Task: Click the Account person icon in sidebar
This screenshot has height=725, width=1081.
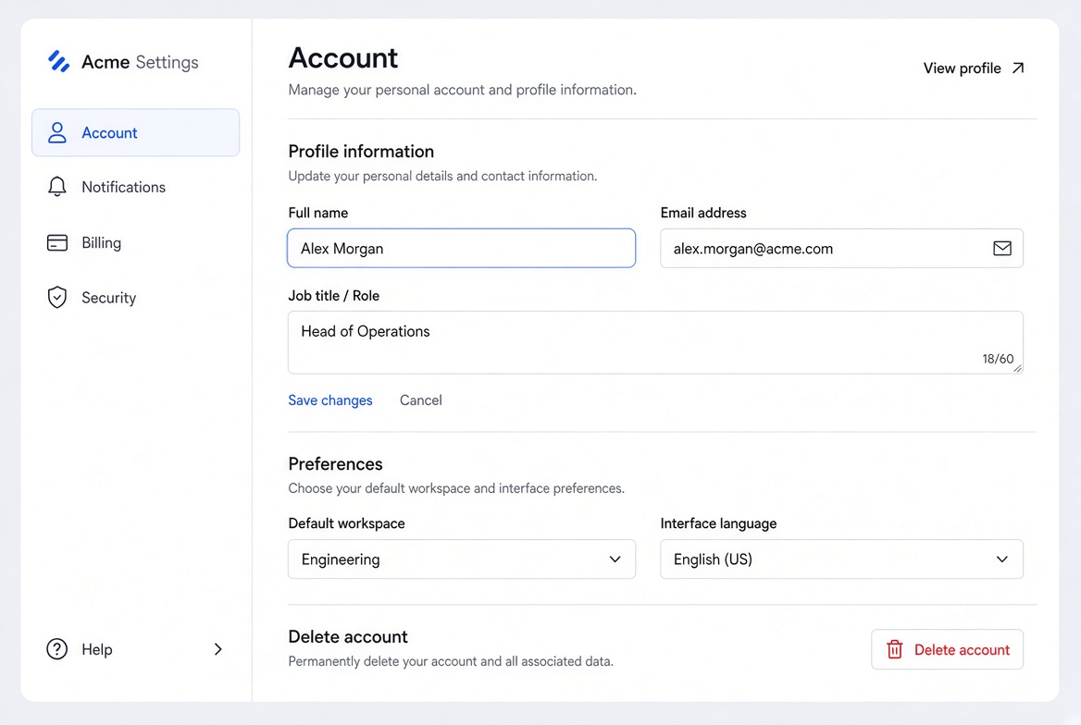Action: point(57,132)
